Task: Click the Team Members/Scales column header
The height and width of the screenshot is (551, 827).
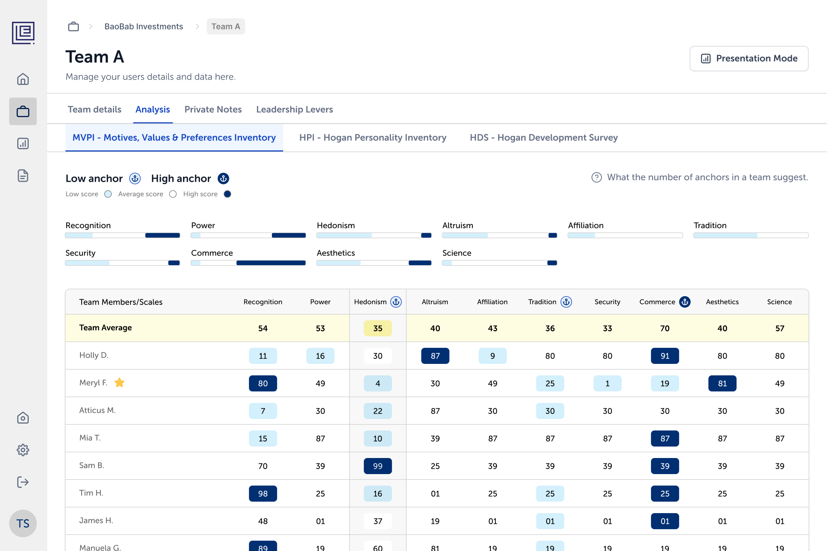Action: pyautogui.click(x=121, y=302)
